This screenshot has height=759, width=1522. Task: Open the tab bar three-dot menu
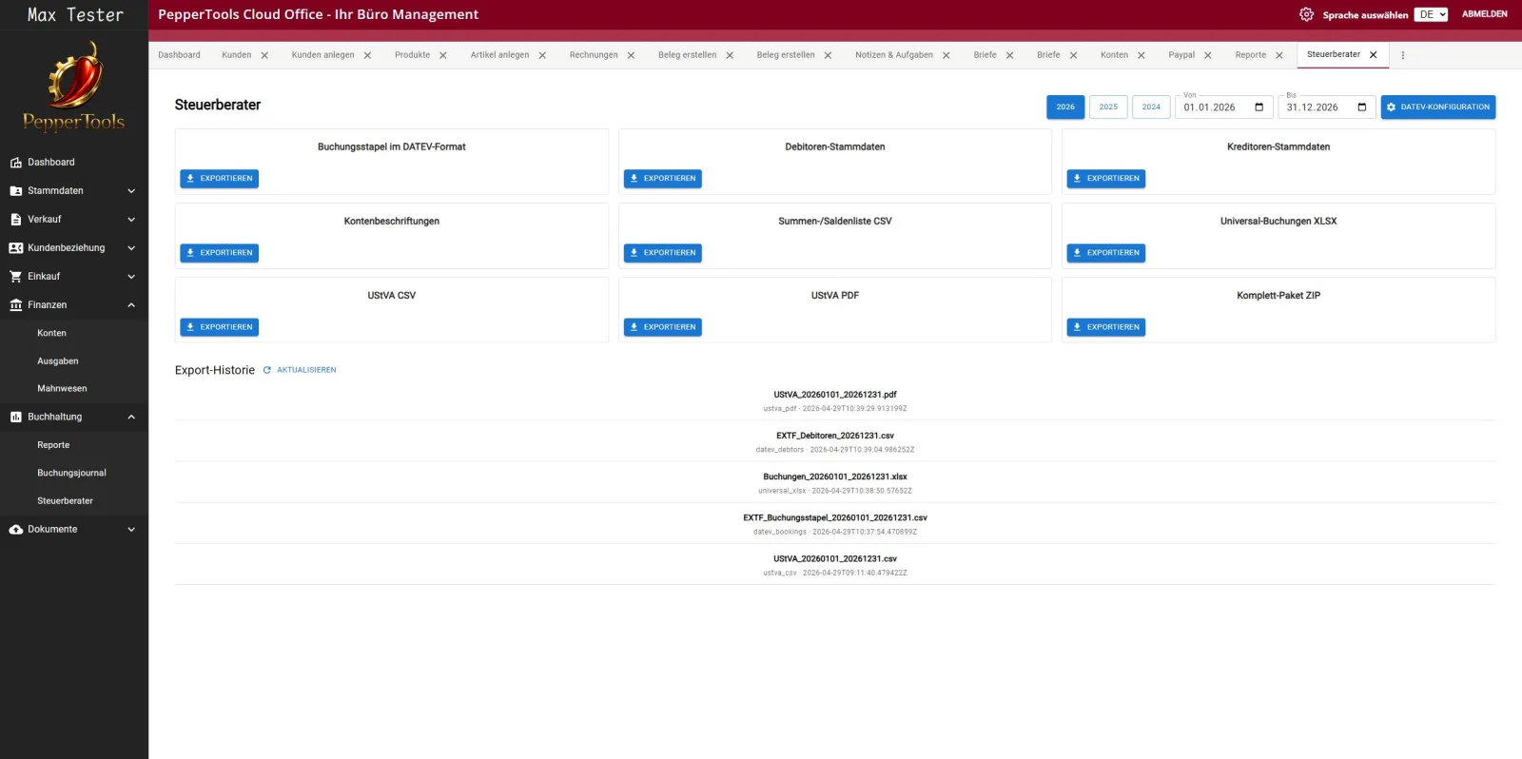click(x=1403, y=55)
